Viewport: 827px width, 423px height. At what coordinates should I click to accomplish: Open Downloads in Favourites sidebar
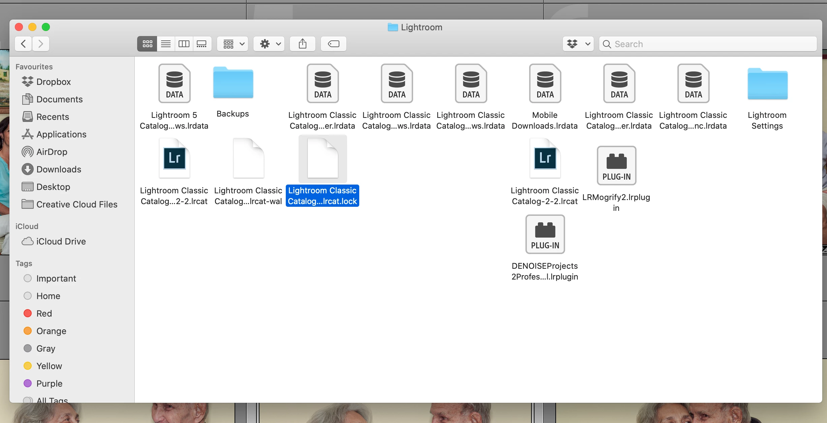[59, 169]
